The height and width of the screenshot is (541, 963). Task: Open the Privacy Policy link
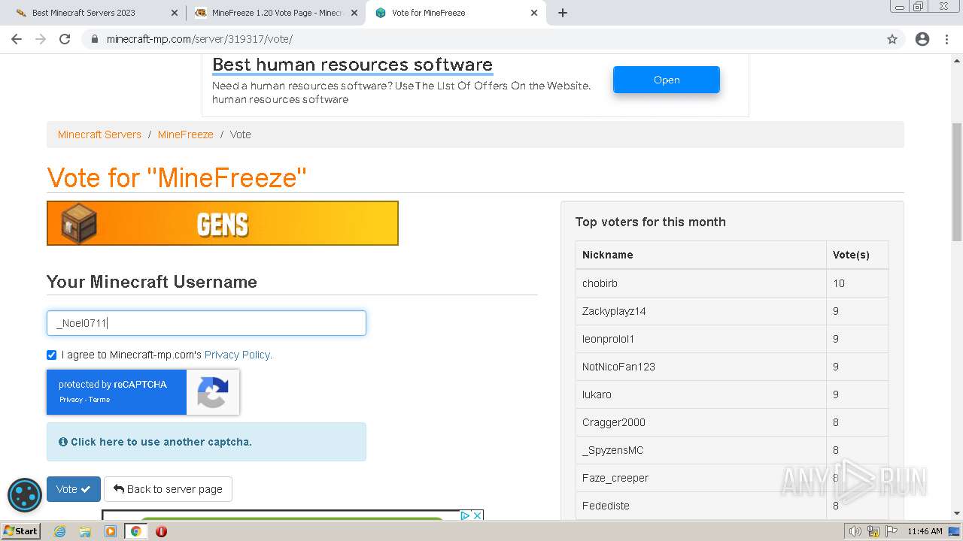pos(238,355)
